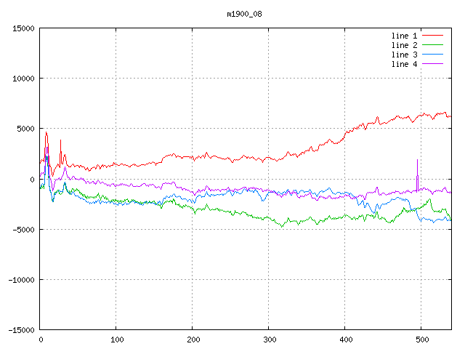Click the y-axis label 10000
This screenshot has height=349, width=465.
click(x=23, y=79)
